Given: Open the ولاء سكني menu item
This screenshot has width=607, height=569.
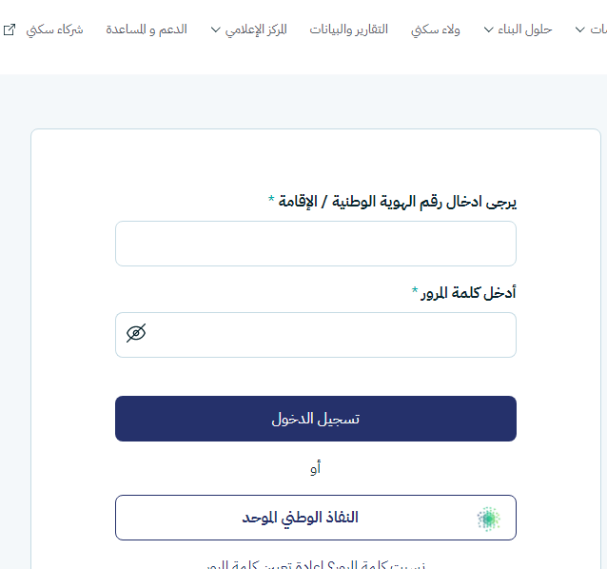Looking at the screenshot, I should tap(436, 29).
